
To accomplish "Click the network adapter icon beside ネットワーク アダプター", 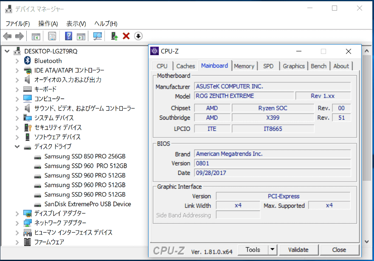I will pyautogui.click(x=28, y=223).
